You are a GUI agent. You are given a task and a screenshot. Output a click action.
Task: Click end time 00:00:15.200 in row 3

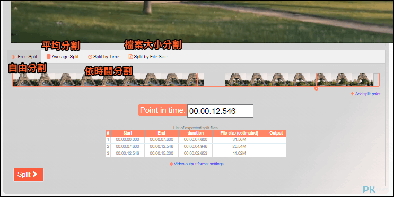pos(162,153)
